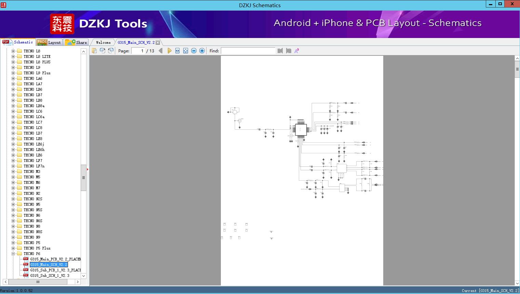Image resolution: width=520 pixels, height=294 pixels.
Task: Open the Welcome tab
Action: tap(103, 42)
